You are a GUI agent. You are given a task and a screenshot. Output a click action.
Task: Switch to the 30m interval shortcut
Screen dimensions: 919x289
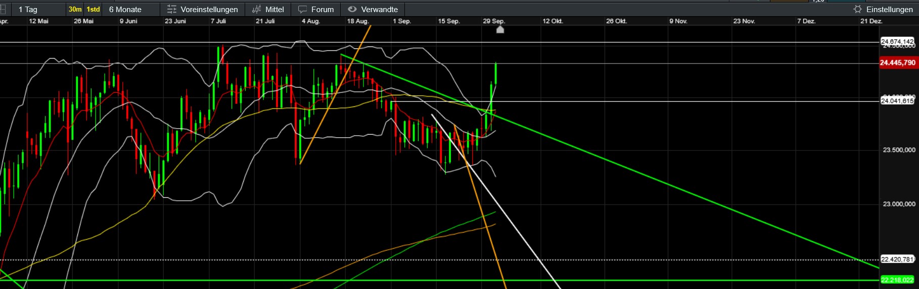pos(75,9)
